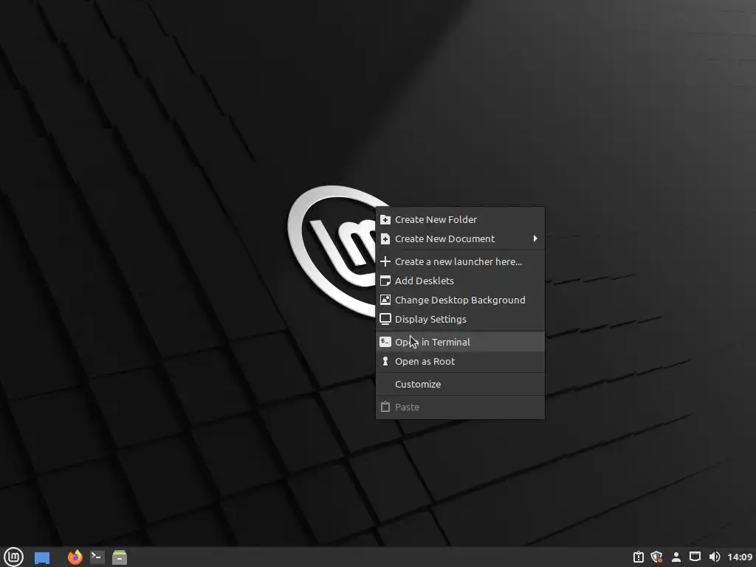Click the plus icon for new launcher
756x567 pixels.
(385, 261)
